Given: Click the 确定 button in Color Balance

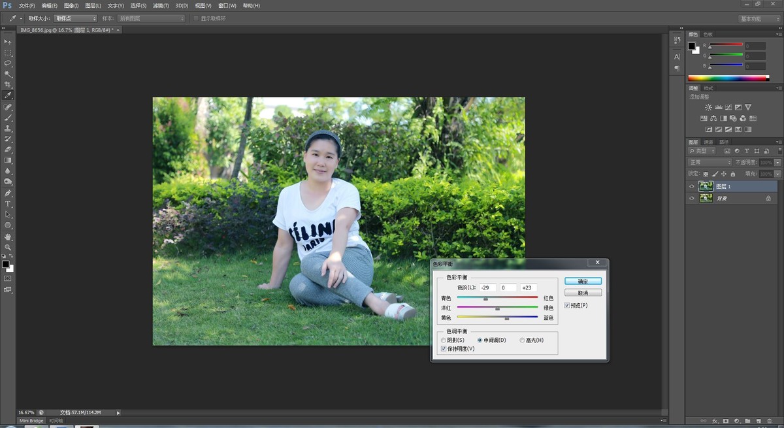Looking at the screenshot, I should 583,281.
